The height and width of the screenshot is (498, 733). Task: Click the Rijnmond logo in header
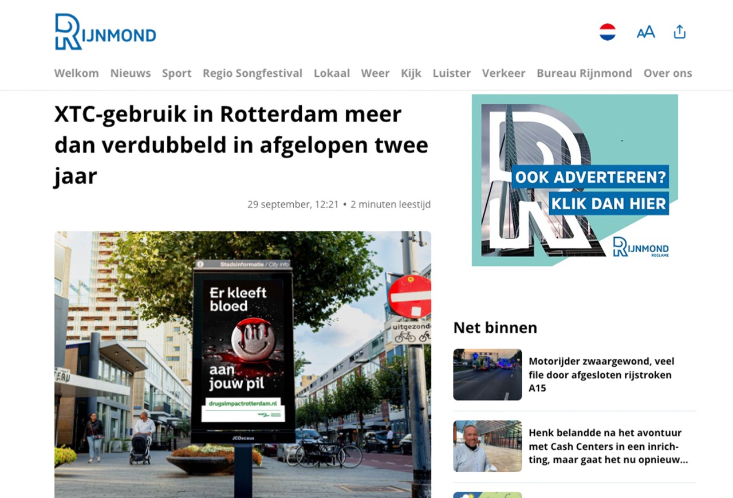[105, 32]
